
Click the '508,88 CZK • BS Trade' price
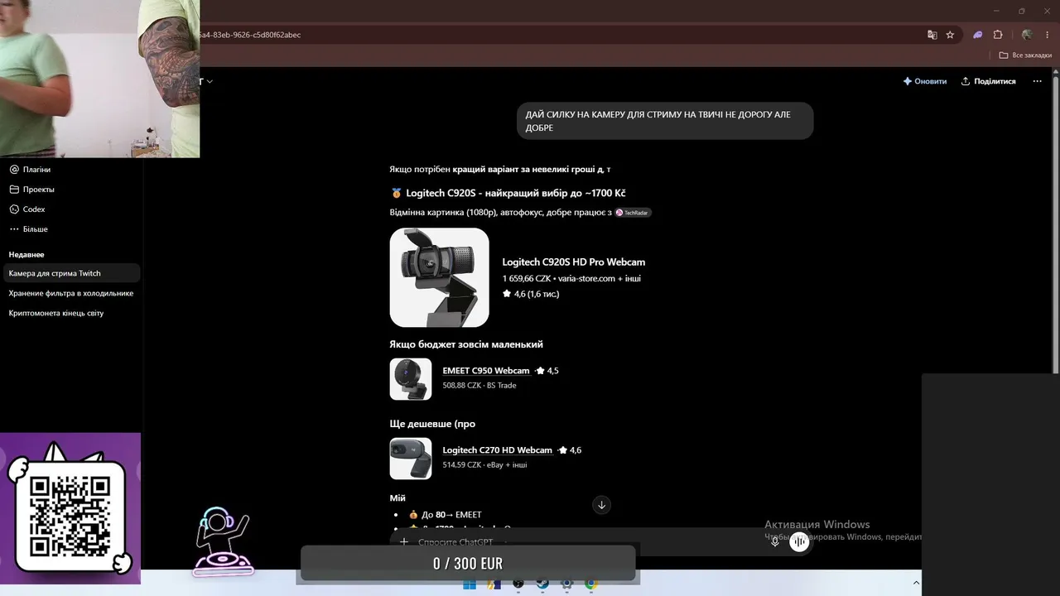coord(479,386)
